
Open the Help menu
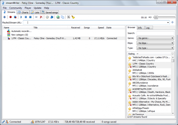point(47,8)
